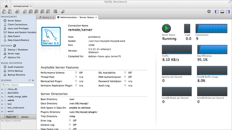
Task: Toggle Memcached Plugin radio indicator
Action: click(x=76, y=81)
